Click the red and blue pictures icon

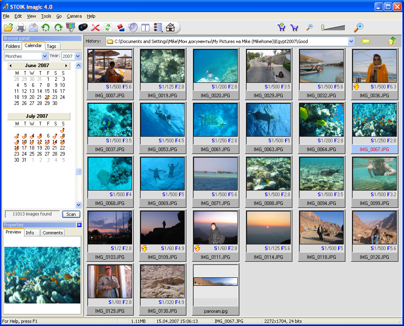(120, 27)
